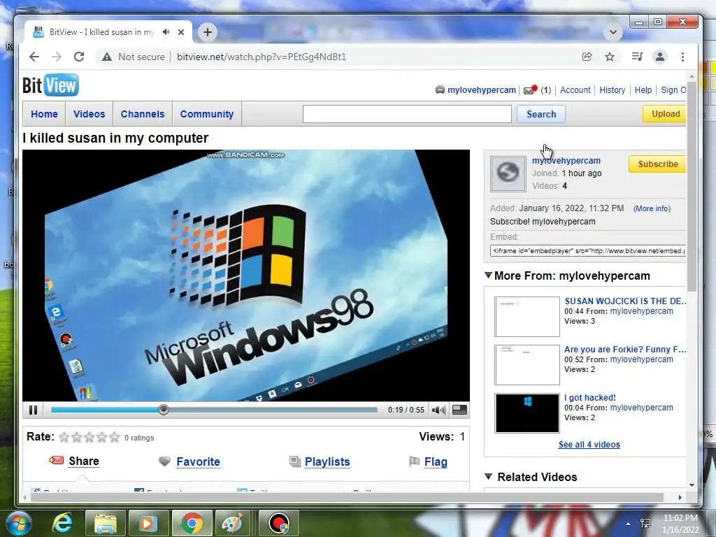Click the video seek bar handle
The height and width of the screenshot is (537, 716).
coord(164,410)
